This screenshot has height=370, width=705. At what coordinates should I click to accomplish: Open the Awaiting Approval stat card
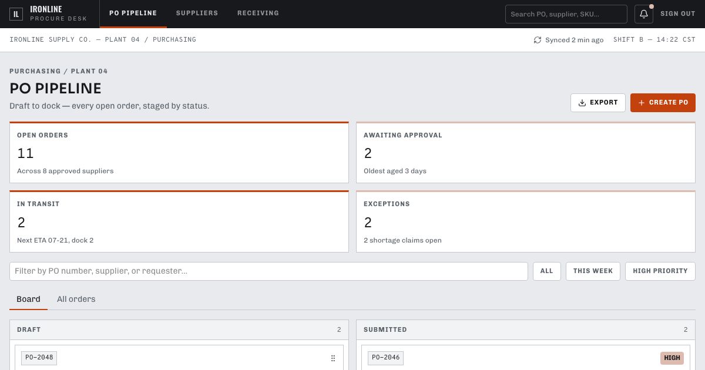coord(526,153)
